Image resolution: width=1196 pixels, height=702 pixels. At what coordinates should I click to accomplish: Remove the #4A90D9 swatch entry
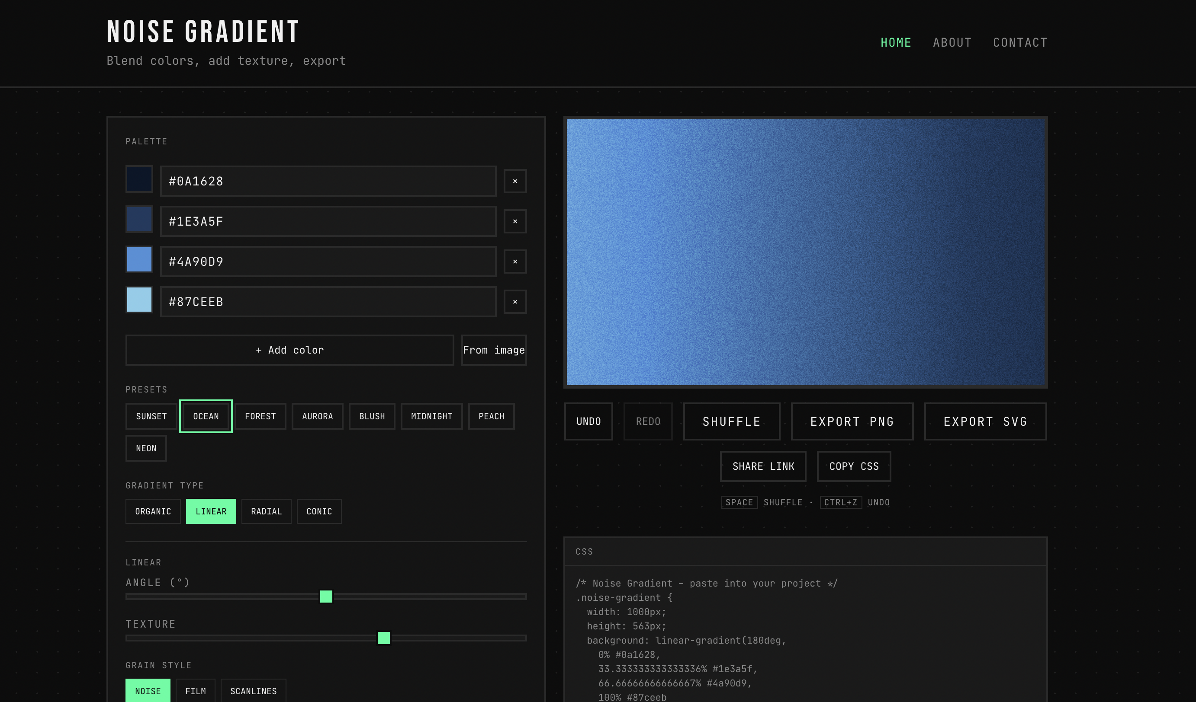(514, 261)
